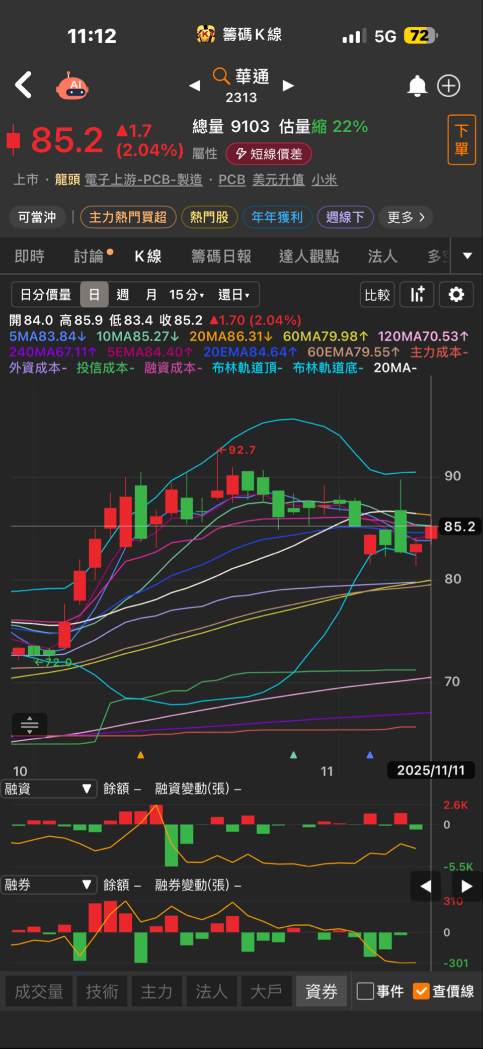The image size is (483, 1049).
Task: Select the 熱門股 tag
Action: (209, 217)
